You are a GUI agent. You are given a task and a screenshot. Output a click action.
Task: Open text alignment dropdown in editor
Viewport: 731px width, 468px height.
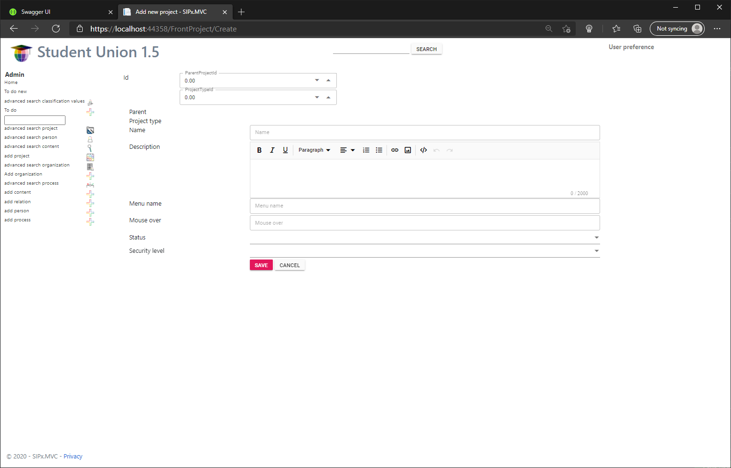coord(347,150)
